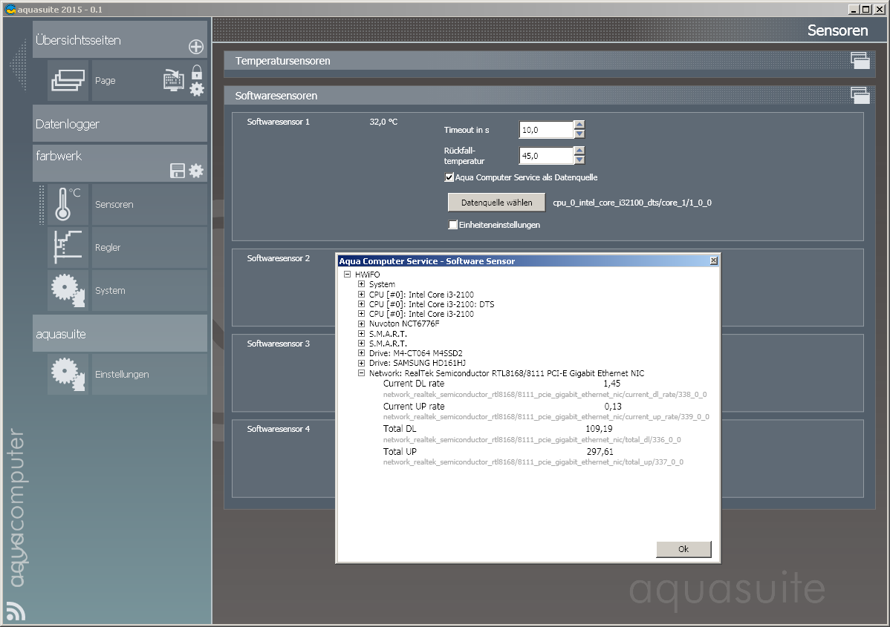Expand the Drive SAMSUNG HD161HJ node

click(x=361, y=363)
